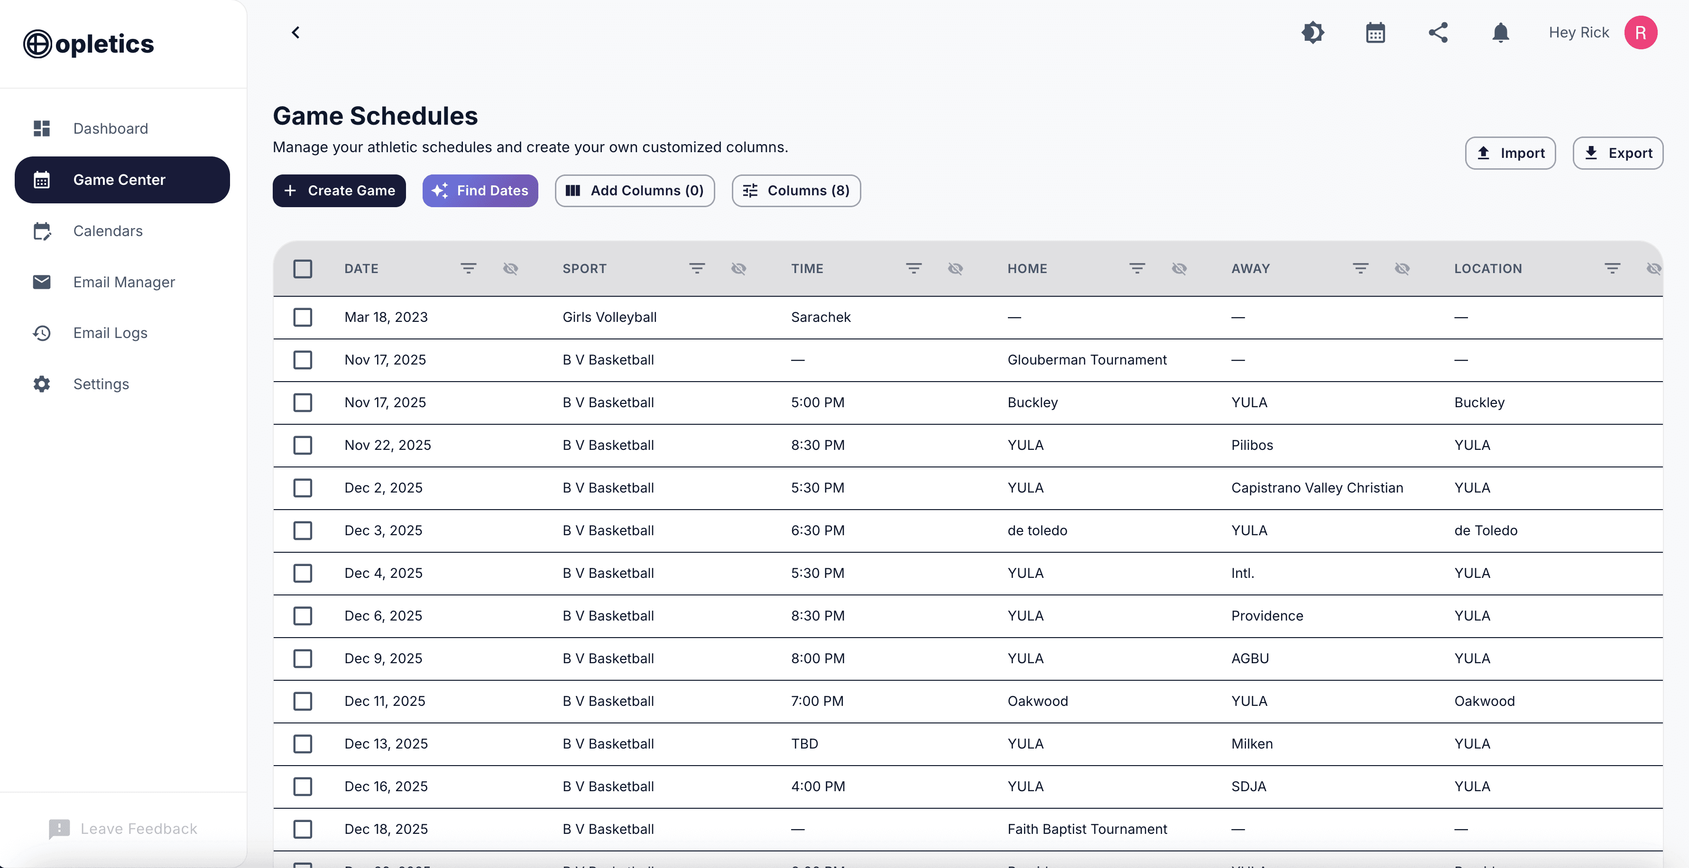This screenshot has height=868, width=1689.
Task: Click the Find Dates gradient button
Action: 480,191
